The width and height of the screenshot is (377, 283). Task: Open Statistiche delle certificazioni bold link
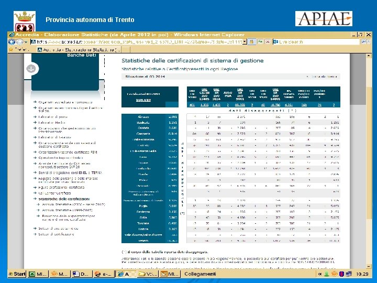click(64, 199)
